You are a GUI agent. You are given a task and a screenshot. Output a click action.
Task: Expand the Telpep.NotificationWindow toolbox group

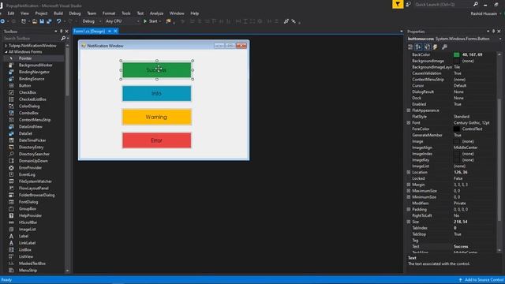point(6,46)
